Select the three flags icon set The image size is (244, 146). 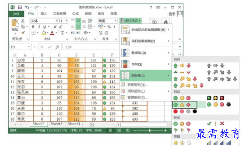182,130
